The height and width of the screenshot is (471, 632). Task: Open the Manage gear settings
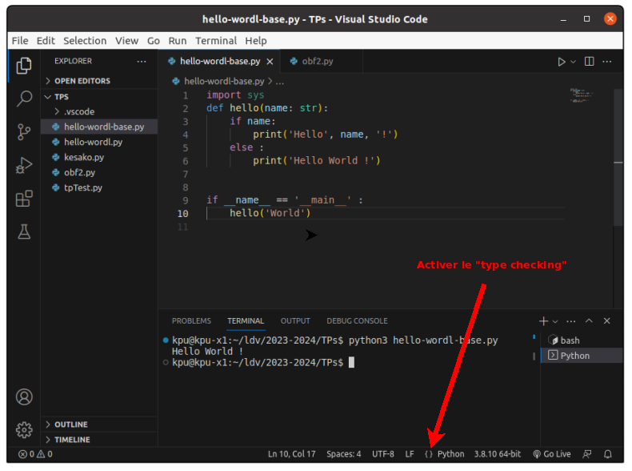(24, 430)
